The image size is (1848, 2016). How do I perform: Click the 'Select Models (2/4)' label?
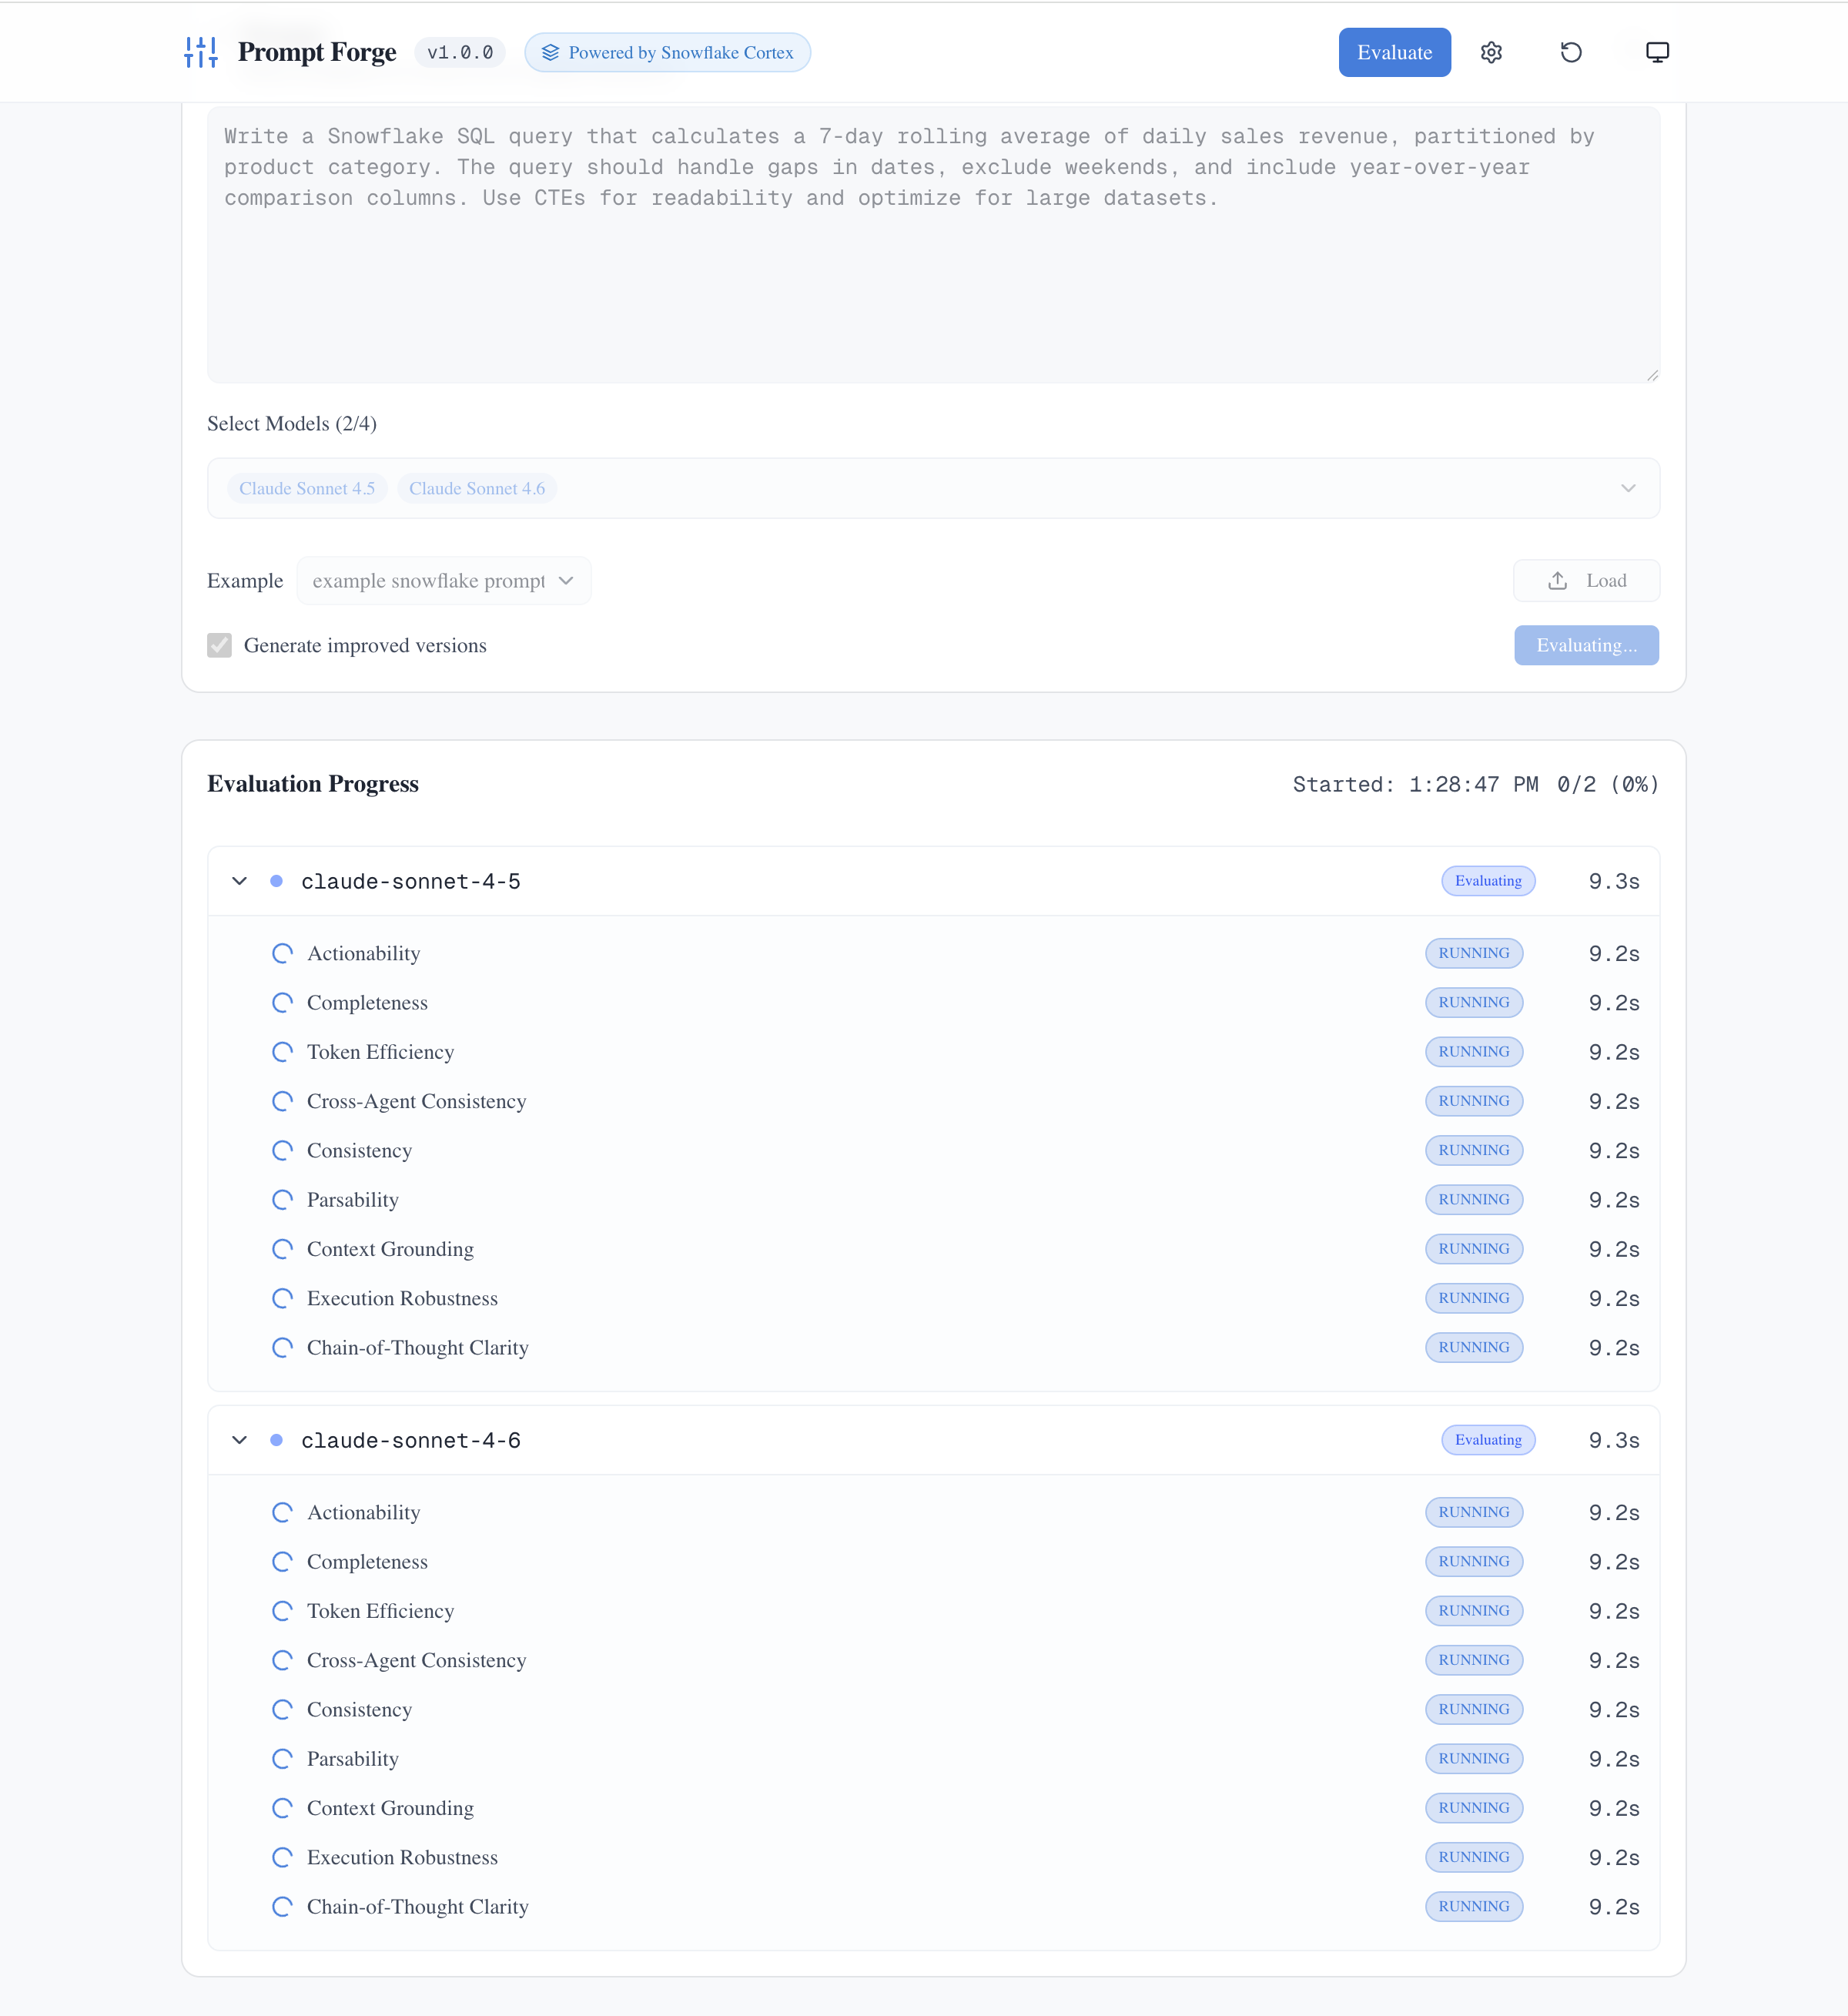pyautogui.click(x=292, y=423)
